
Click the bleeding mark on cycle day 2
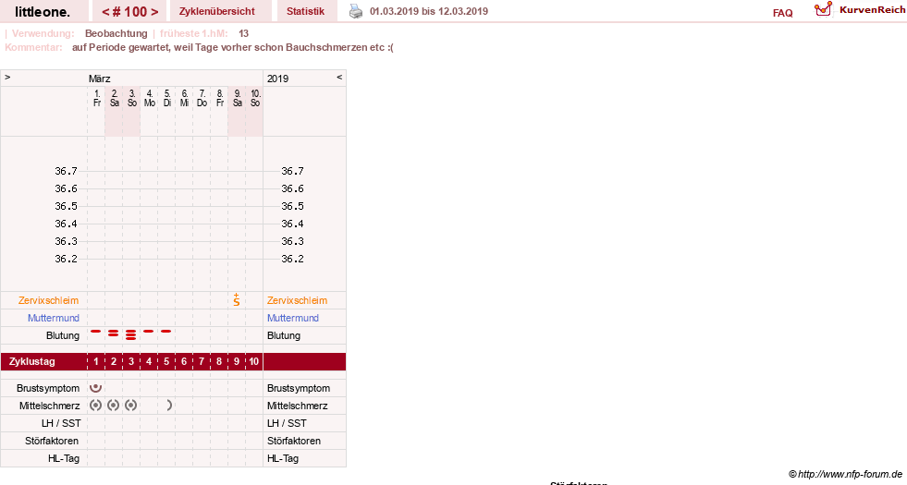pos(114,333)
